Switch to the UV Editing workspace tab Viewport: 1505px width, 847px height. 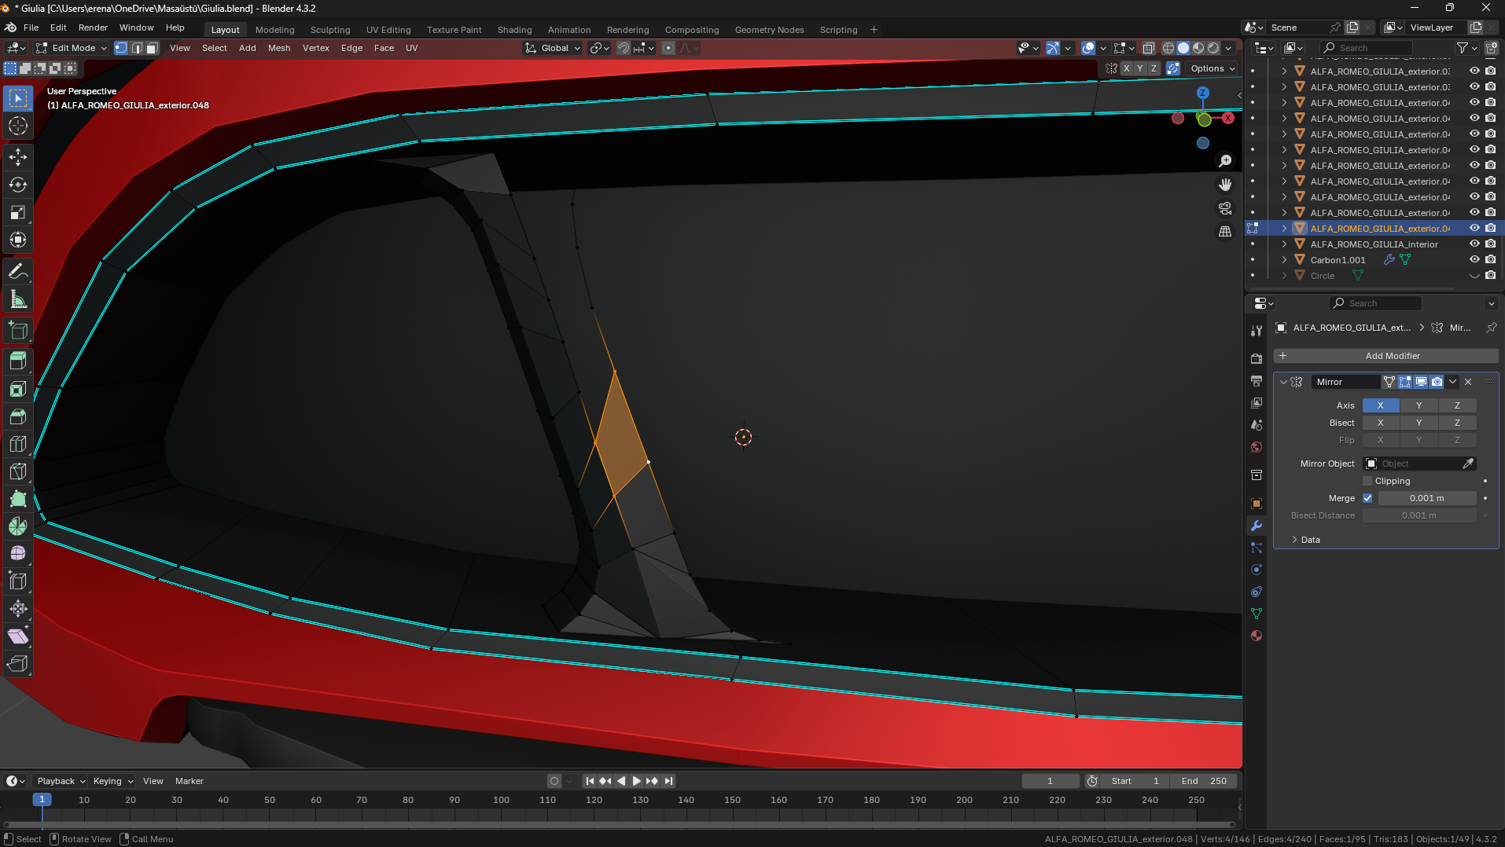pyautogui.click(x=388, y=30)
